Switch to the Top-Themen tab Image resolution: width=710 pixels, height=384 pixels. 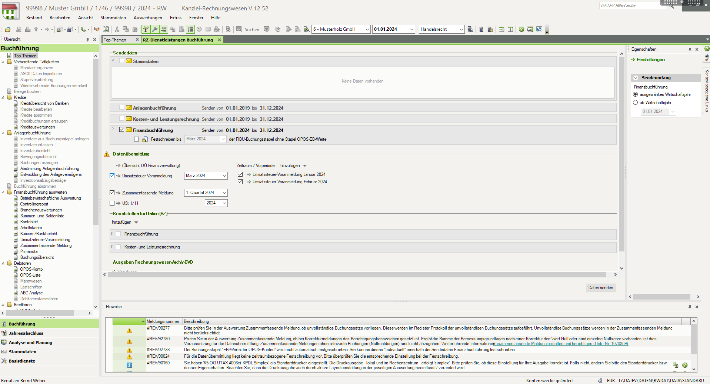(115, 40)
